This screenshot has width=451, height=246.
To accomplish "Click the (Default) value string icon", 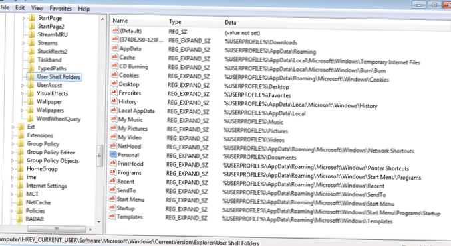I will click(x=115, y=31).
